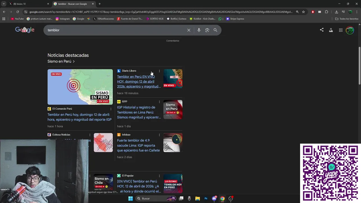The height and width of the screenshot is (203, 361).
Task: Open Google Labs flask icon
Action: (x=331, y=30)
